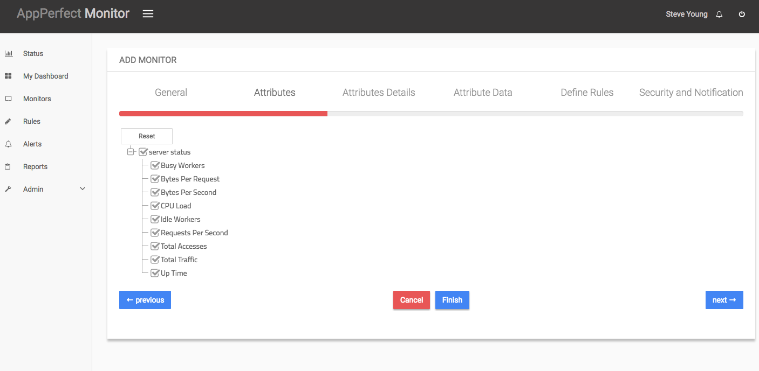Viewport: 759px width, 371px height.
Task: Select the 'server status' tree label
Action: (x=170, y=152)
